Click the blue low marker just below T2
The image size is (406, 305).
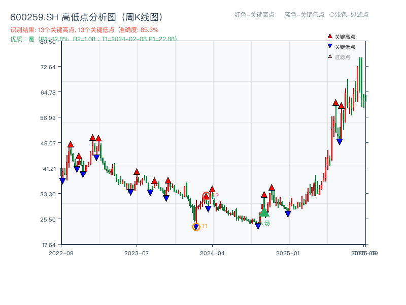[208, 209]
